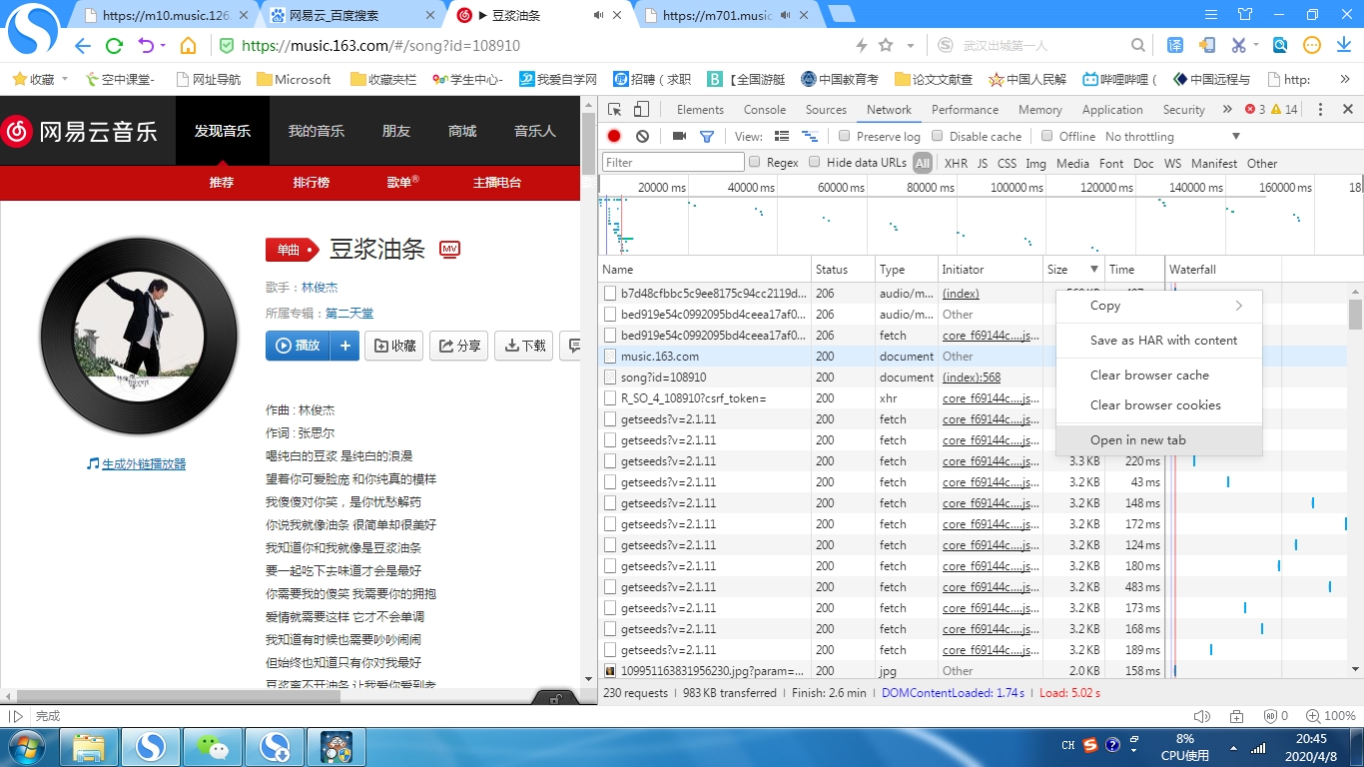Screen dimensions: 1364x767
Task: Sort by Size column header arrow
Action: [1094, 270]
